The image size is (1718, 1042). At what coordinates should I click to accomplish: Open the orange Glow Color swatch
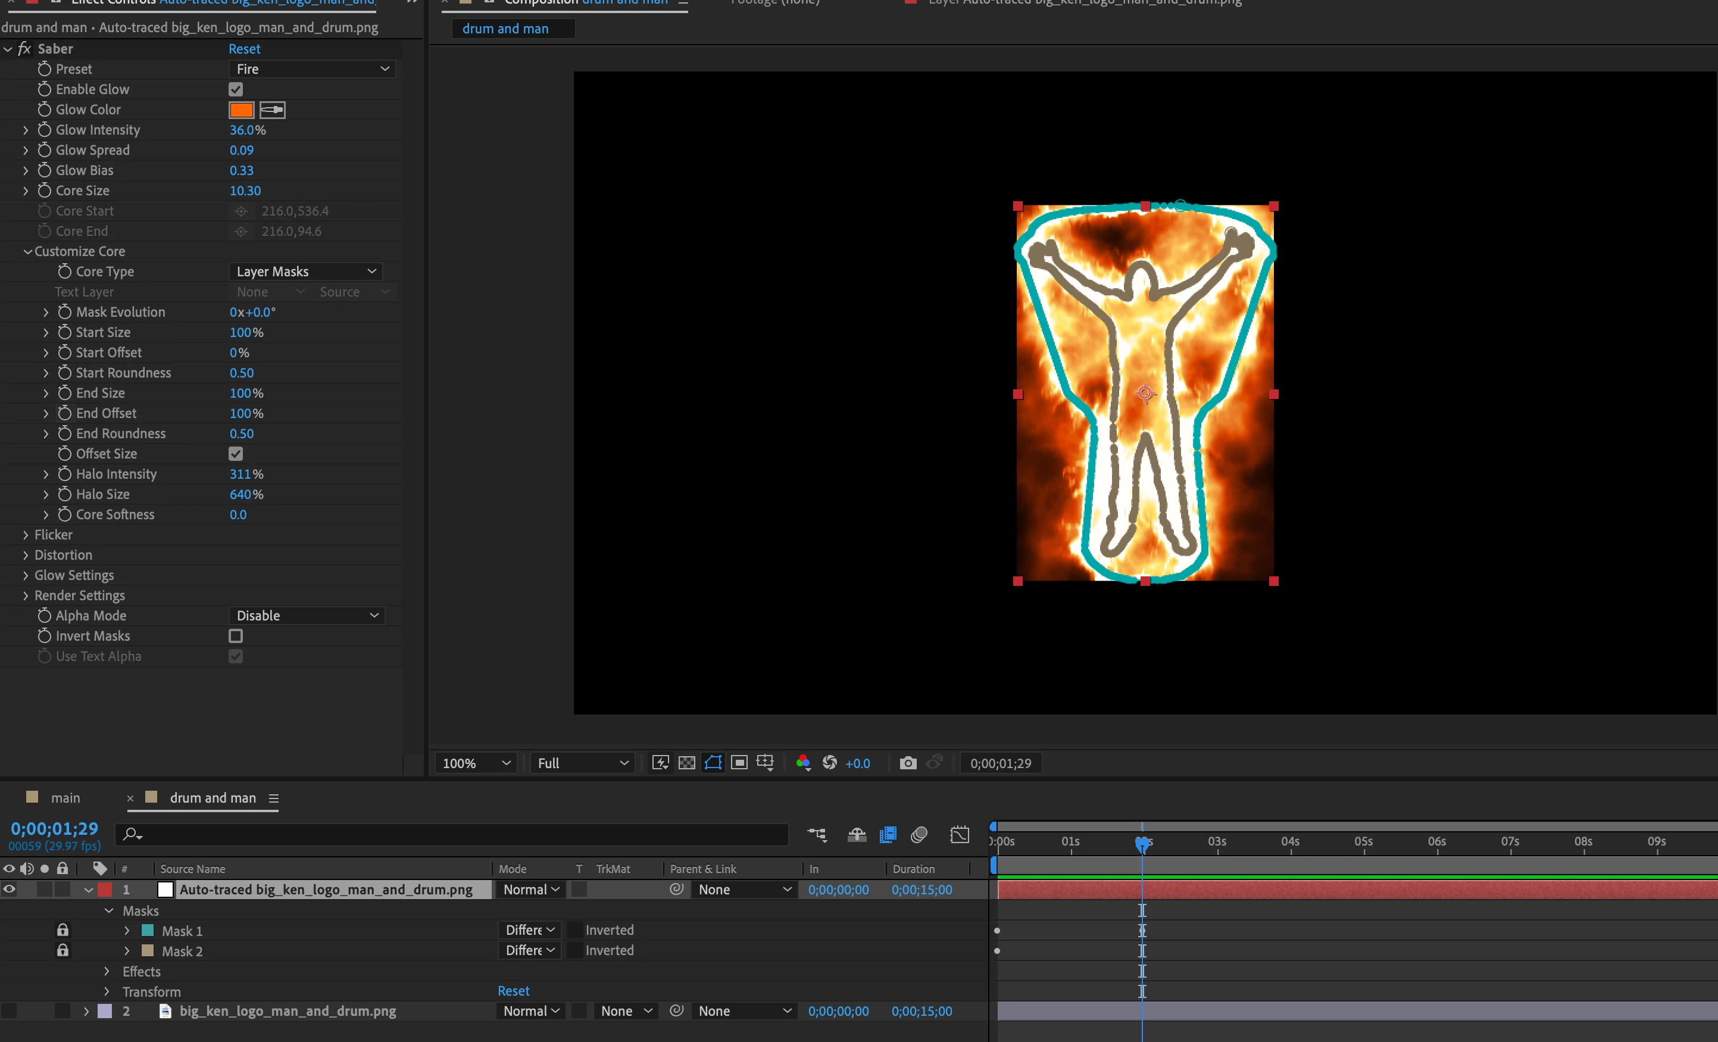[241, 110]
